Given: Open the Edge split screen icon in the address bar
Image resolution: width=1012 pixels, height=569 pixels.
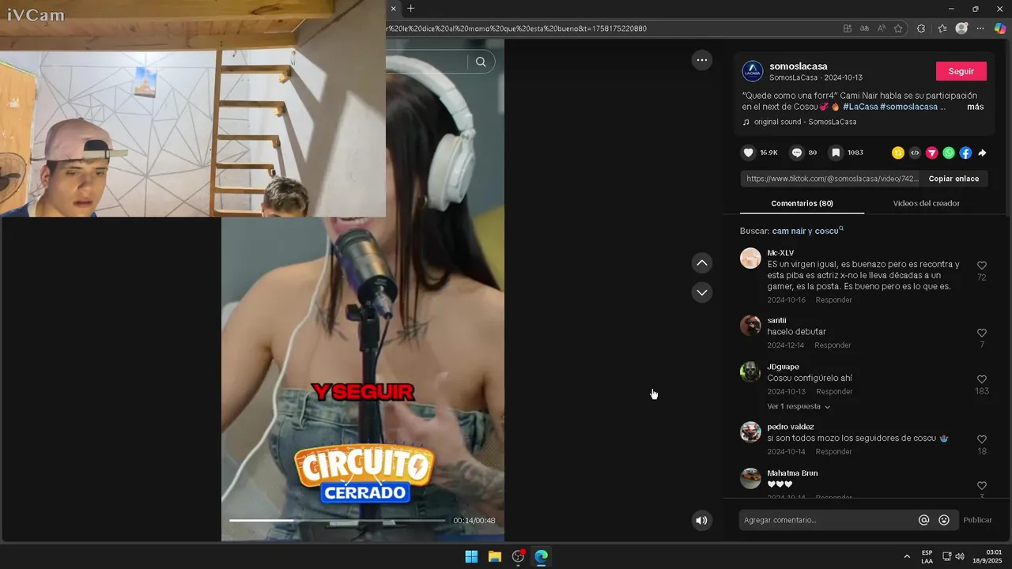Looking at the screenshot, I should [x=848, y=28].
